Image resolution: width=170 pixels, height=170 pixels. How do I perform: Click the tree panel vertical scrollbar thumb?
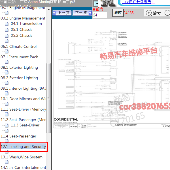[x=48, y=98]
